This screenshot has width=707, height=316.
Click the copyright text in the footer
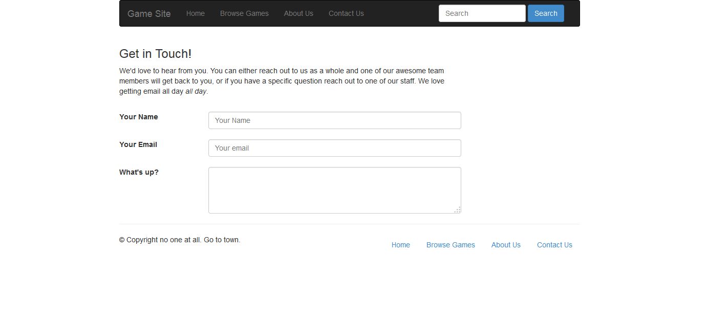pos(179,240)
